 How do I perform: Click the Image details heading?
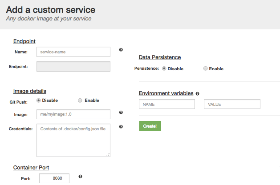30,91
